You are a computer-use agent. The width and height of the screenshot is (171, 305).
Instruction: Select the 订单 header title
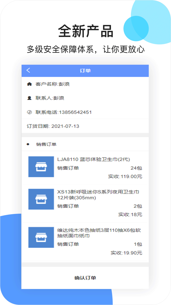pos(85,71)
